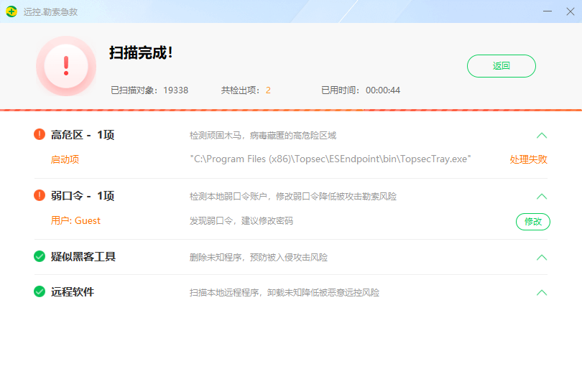Select the 启动项 entry
Screen dimensions: 582x384
coord(65,159)
